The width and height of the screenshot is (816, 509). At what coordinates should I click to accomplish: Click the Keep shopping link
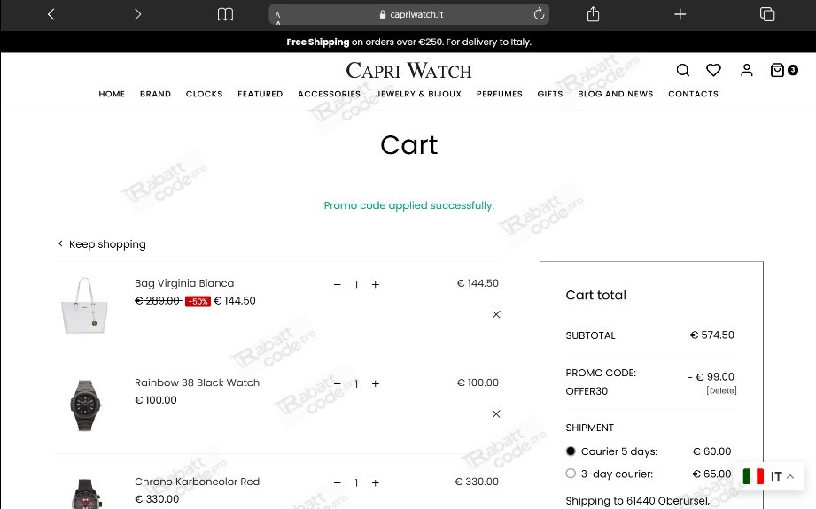(102, 243)
